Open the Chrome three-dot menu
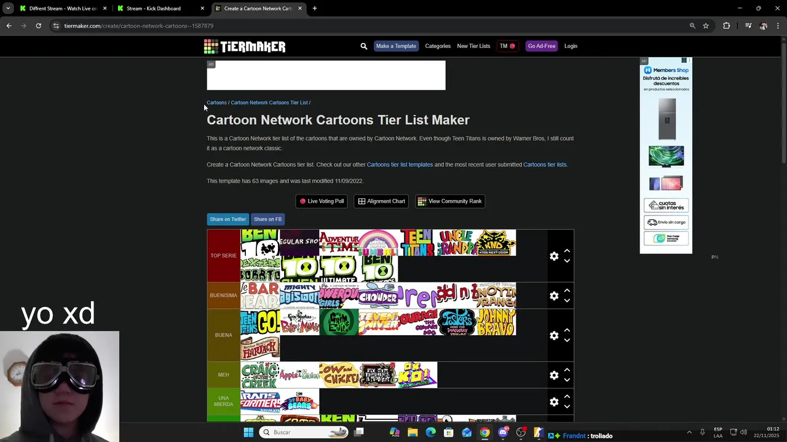The image size is (787, 442). (778, 26)
